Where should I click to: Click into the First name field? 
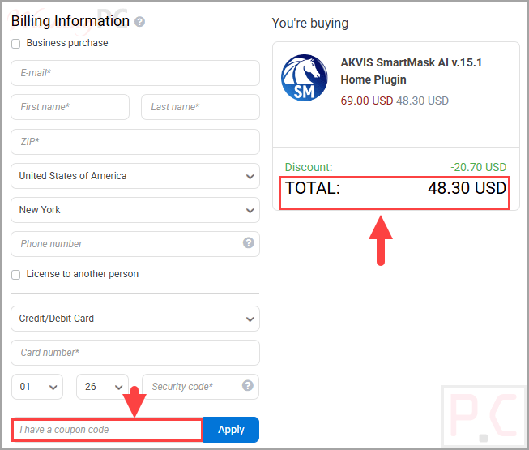(70, 107)
